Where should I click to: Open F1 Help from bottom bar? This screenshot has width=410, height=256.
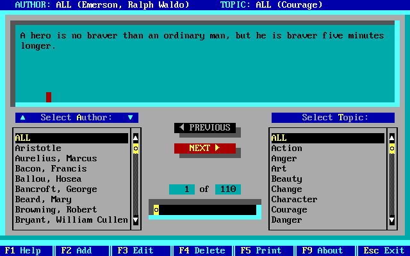point(25,251)
